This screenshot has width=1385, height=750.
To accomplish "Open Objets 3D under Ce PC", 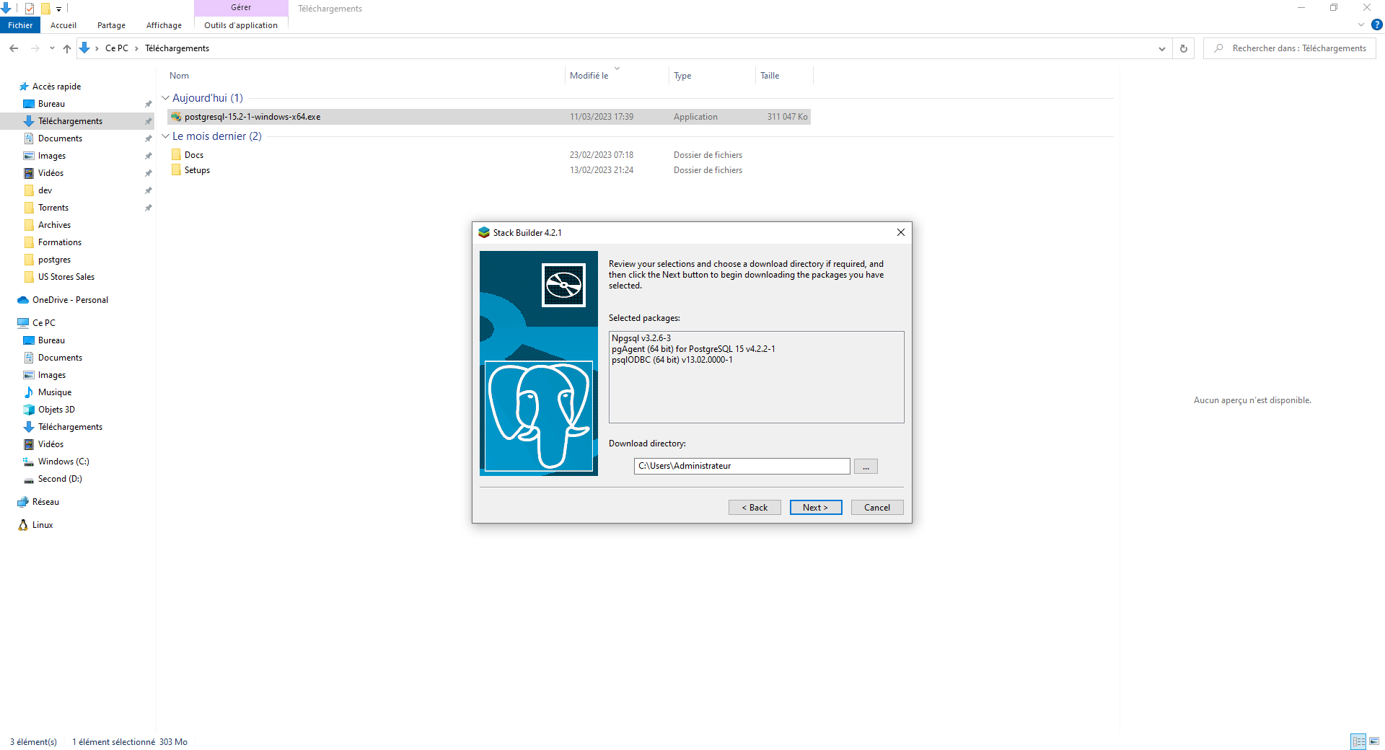I will 56,410.
